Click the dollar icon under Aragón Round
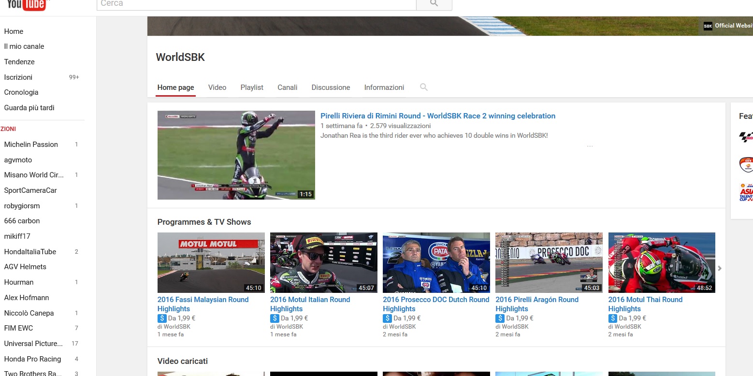Screen dimensions: 753x376 point(500,318)
